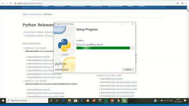Image resolution: width=189 pixels, height=106 pixels.
Task: Minimize the Python Setup dialog
Action: pyautogui.click(x=121, y=24)
